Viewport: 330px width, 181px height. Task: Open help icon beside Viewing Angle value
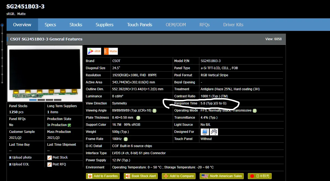[154, 111]
